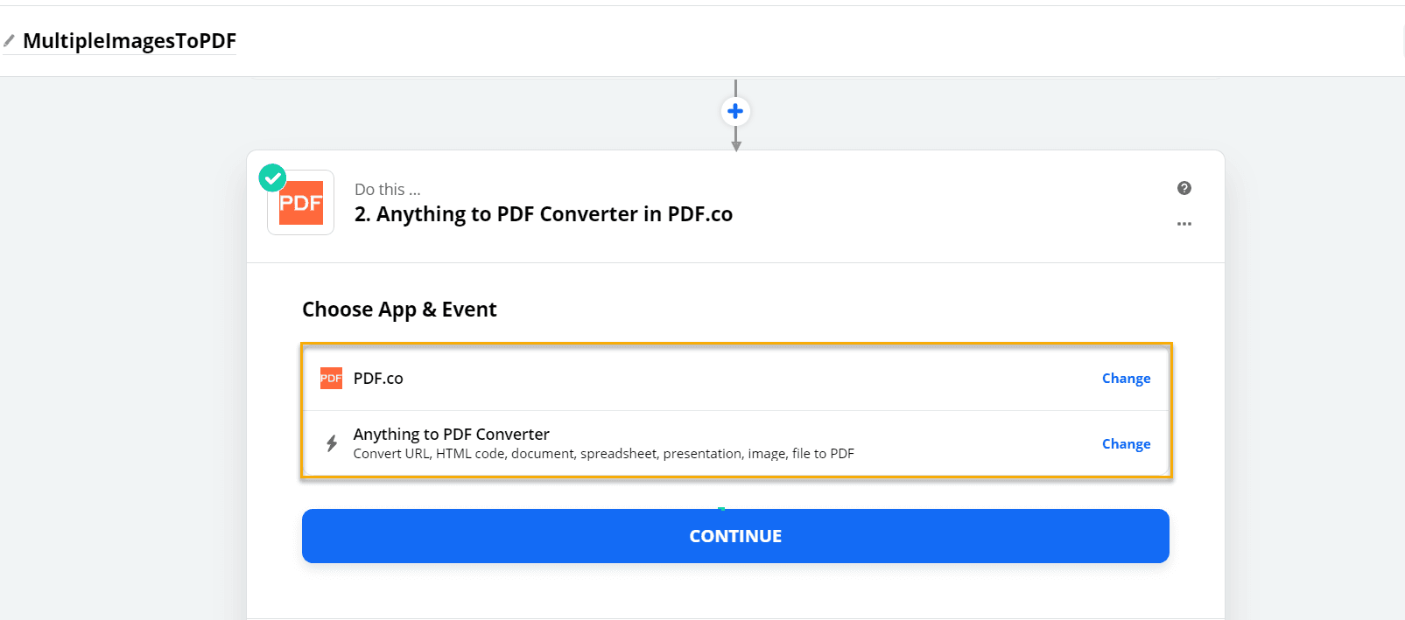Click Change next to Anything to PDF Converter
The width and height of the screenshot is (1405, 620).
tap(1126, 443)
